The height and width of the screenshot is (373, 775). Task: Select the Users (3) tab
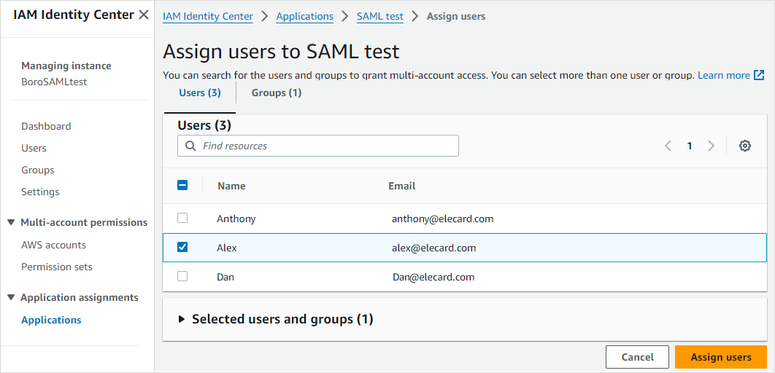[x=199, y=93]
